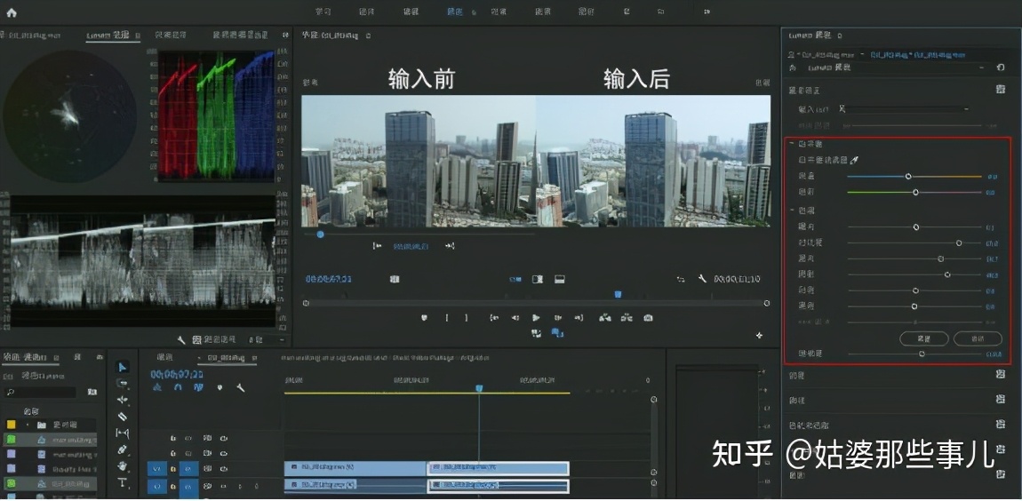Viewport: 1022px width, 501px height.
Task: Open the Home screen icon
Action: [x=11, y=12]
